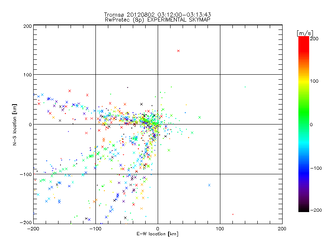This screenshot has height=249, width=332.
Task: Click the 200 tick label beside the colorbar
Action: pos(314,39)
